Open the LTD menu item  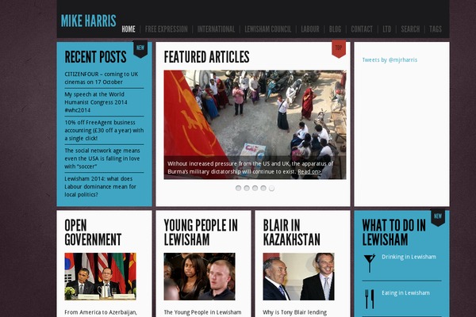(387, 29)
